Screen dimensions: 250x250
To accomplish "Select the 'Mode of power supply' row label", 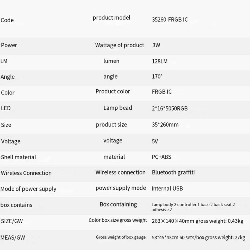I will point(28,189).
